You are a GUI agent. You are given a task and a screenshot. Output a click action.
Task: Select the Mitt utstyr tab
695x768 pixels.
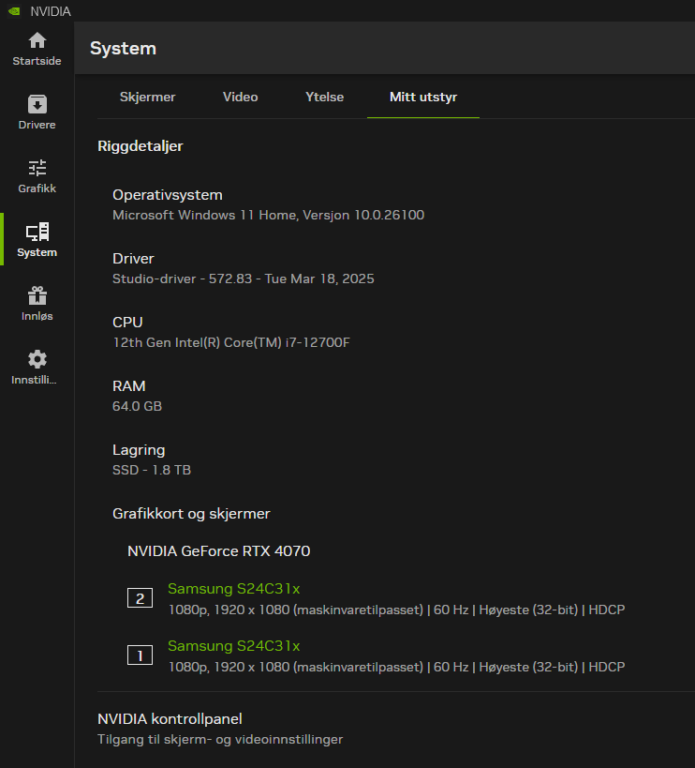pyautogui.click(x=423, y=98)
